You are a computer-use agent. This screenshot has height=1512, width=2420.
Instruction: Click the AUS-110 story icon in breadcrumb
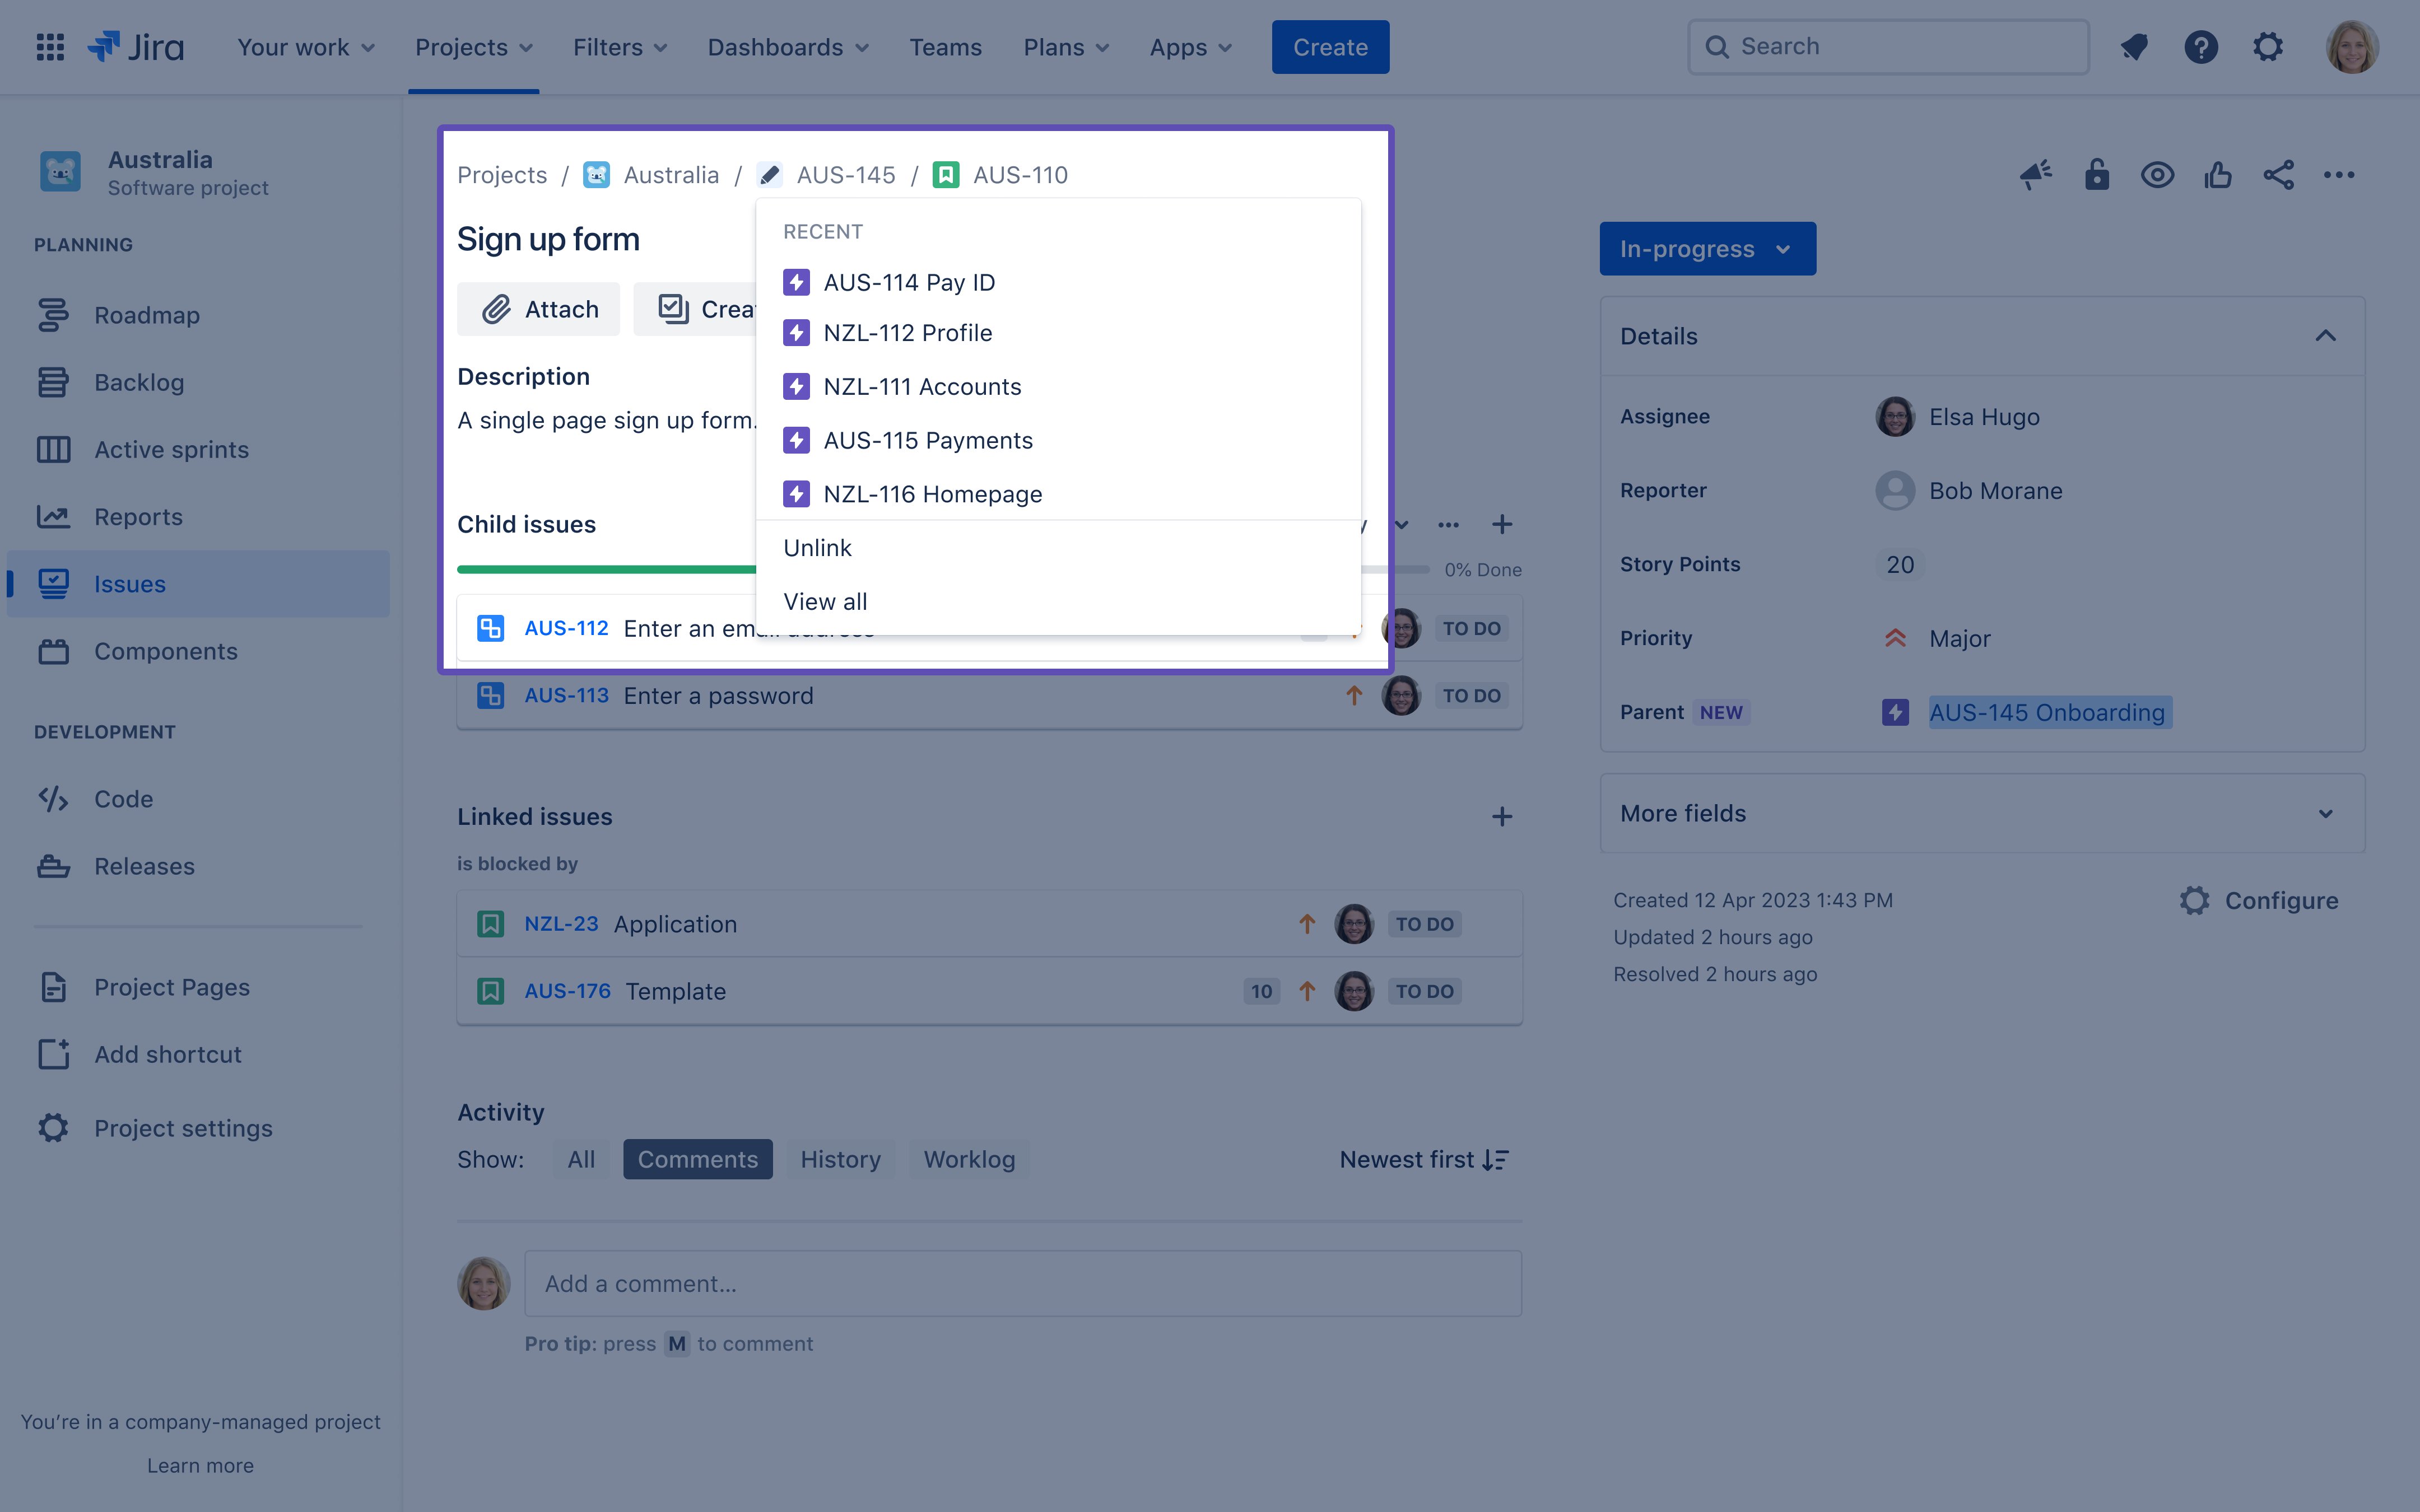tap(945, 175)
